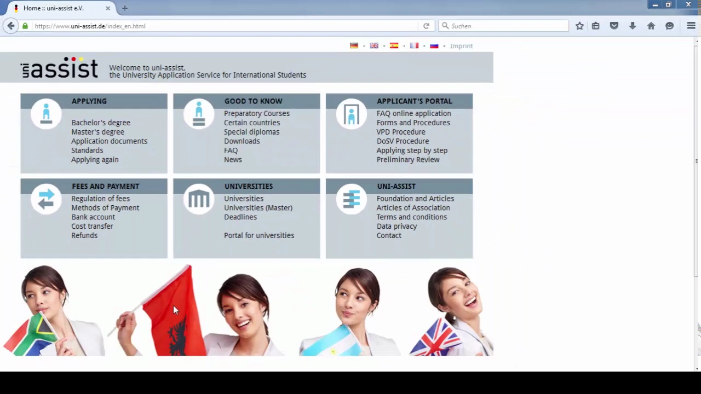Close the uni-assist e.V. tab

pos(108,8)
